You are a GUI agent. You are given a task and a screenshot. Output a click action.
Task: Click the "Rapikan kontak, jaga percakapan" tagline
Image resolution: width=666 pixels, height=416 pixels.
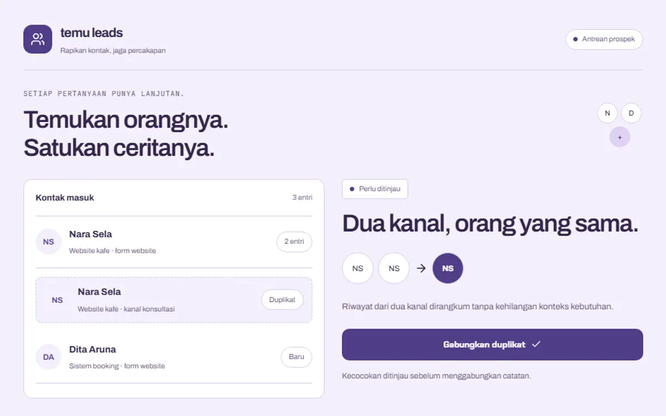pos(113,50)
